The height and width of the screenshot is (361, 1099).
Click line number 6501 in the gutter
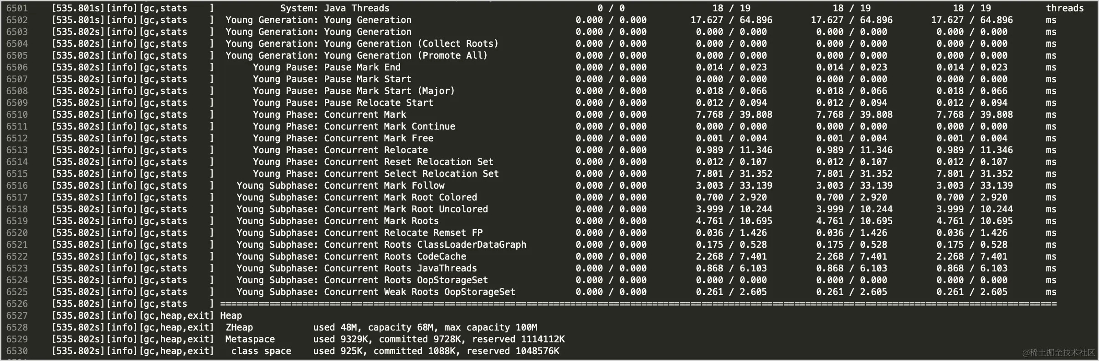point(17,8)
